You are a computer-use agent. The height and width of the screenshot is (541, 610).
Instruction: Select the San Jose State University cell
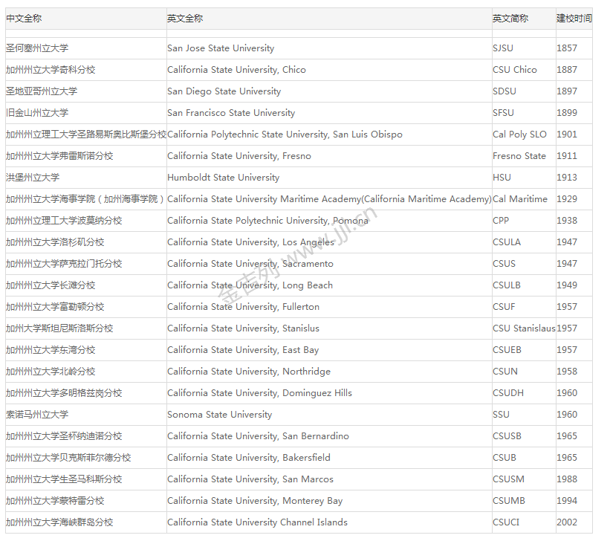tap(221, 48)
